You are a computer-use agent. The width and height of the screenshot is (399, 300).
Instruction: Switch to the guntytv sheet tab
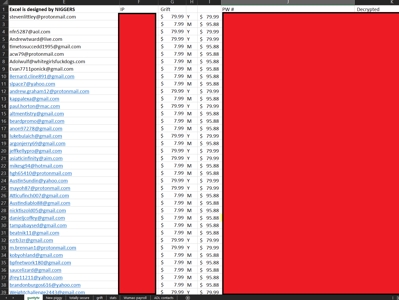(33, 298)
